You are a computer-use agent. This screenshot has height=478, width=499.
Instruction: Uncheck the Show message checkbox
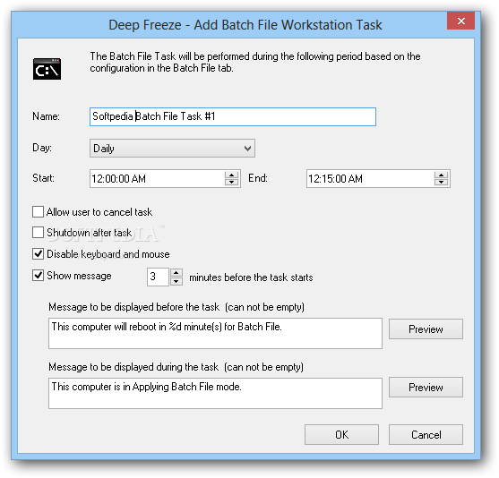pos(38,275)
